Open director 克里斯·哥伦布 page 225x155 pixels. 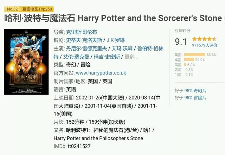(x=82, y=32)
